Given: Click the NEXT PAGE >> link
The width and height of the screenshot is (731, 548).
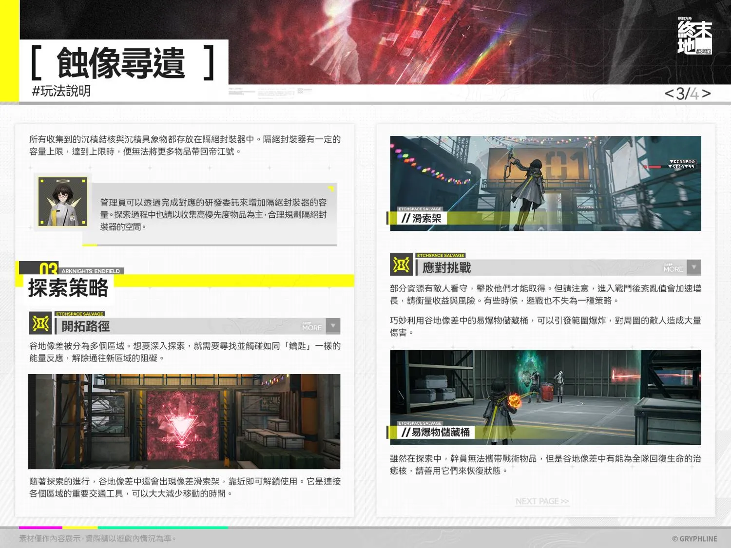Looking at the screenshot, I should [x=542, y=501].
